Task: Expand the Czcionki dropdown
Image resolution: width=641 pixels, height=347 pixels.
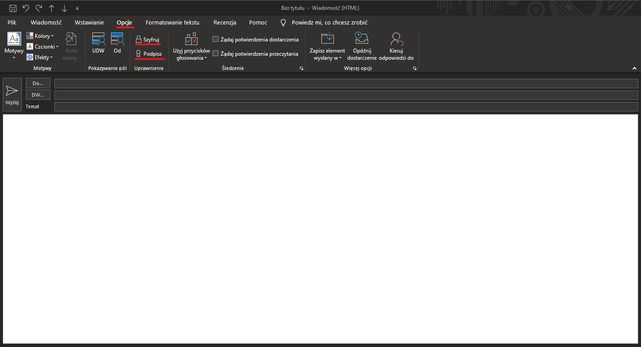Action: [42, 46]
